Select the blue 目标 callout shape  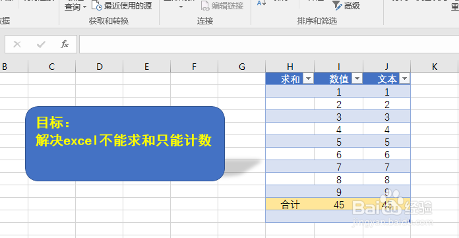point(125,144)
